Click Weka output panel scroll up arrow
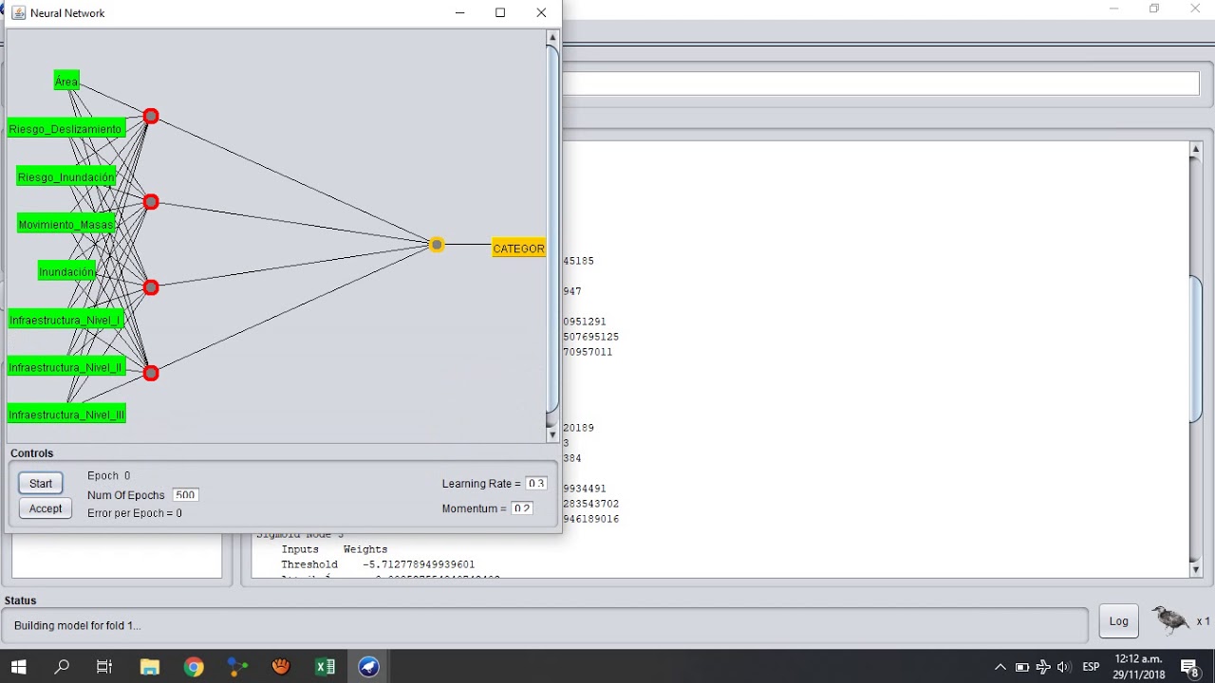The height and width of the screenshot is (683, 1215). 1196,149
